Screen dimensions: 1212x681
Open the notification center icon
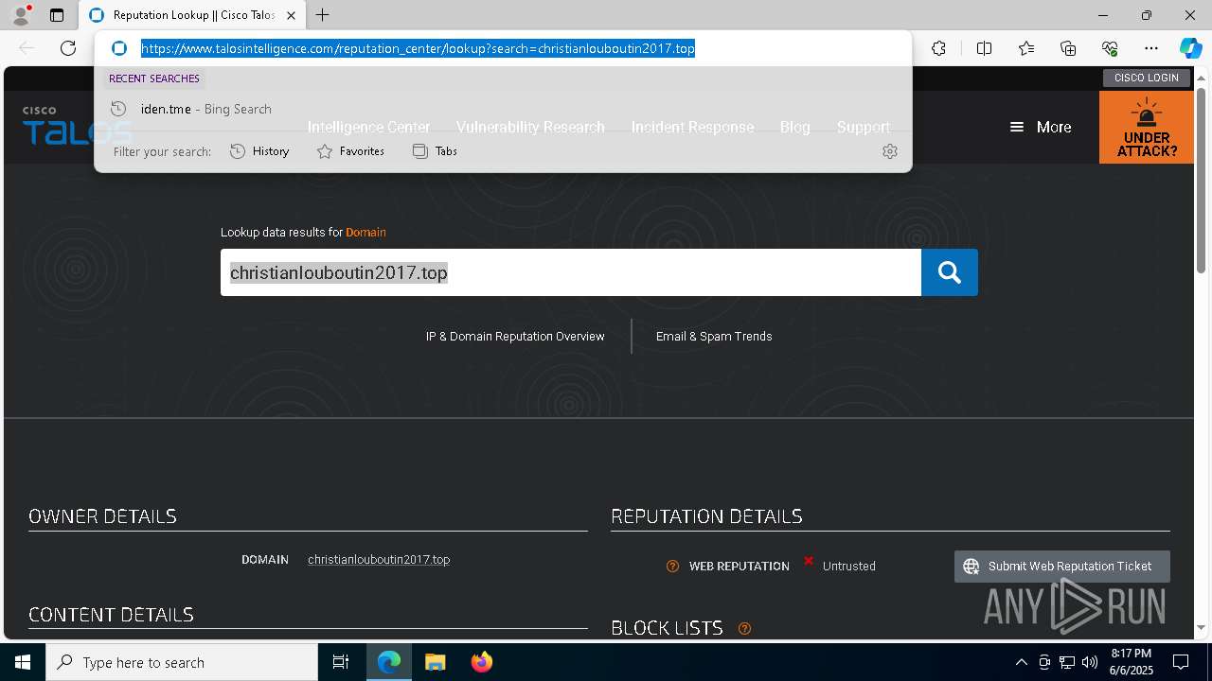pos(1181,662)
